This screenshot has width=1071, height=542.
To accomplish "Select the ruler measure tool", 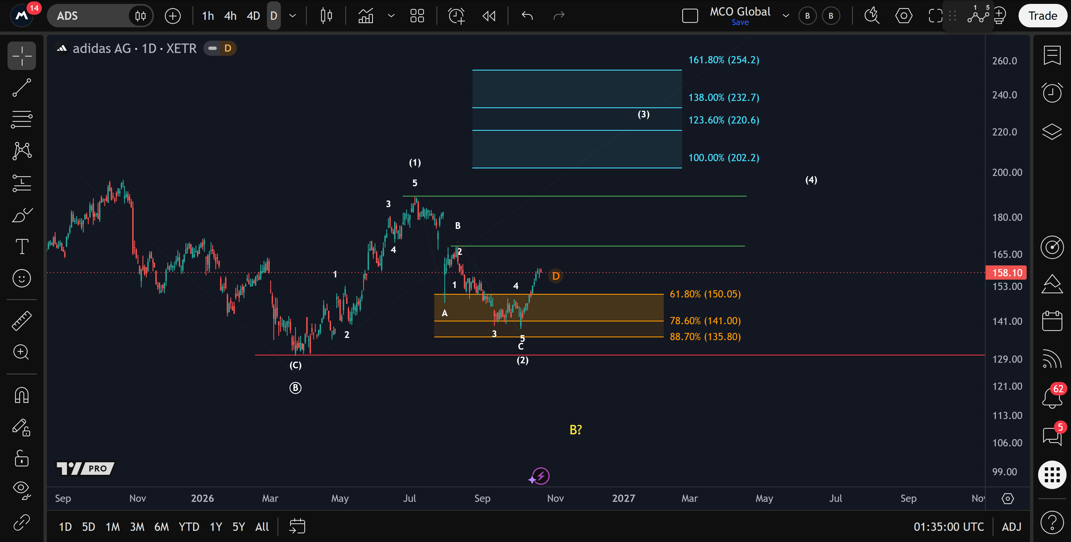I will point(22,320).
